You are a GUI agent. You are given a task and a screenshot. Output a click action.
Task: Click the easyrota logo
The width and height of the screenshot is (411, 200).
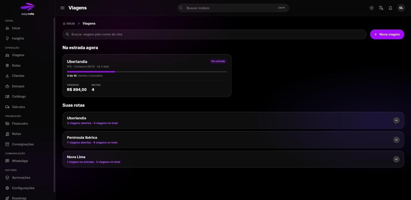(x=28, y=9)
